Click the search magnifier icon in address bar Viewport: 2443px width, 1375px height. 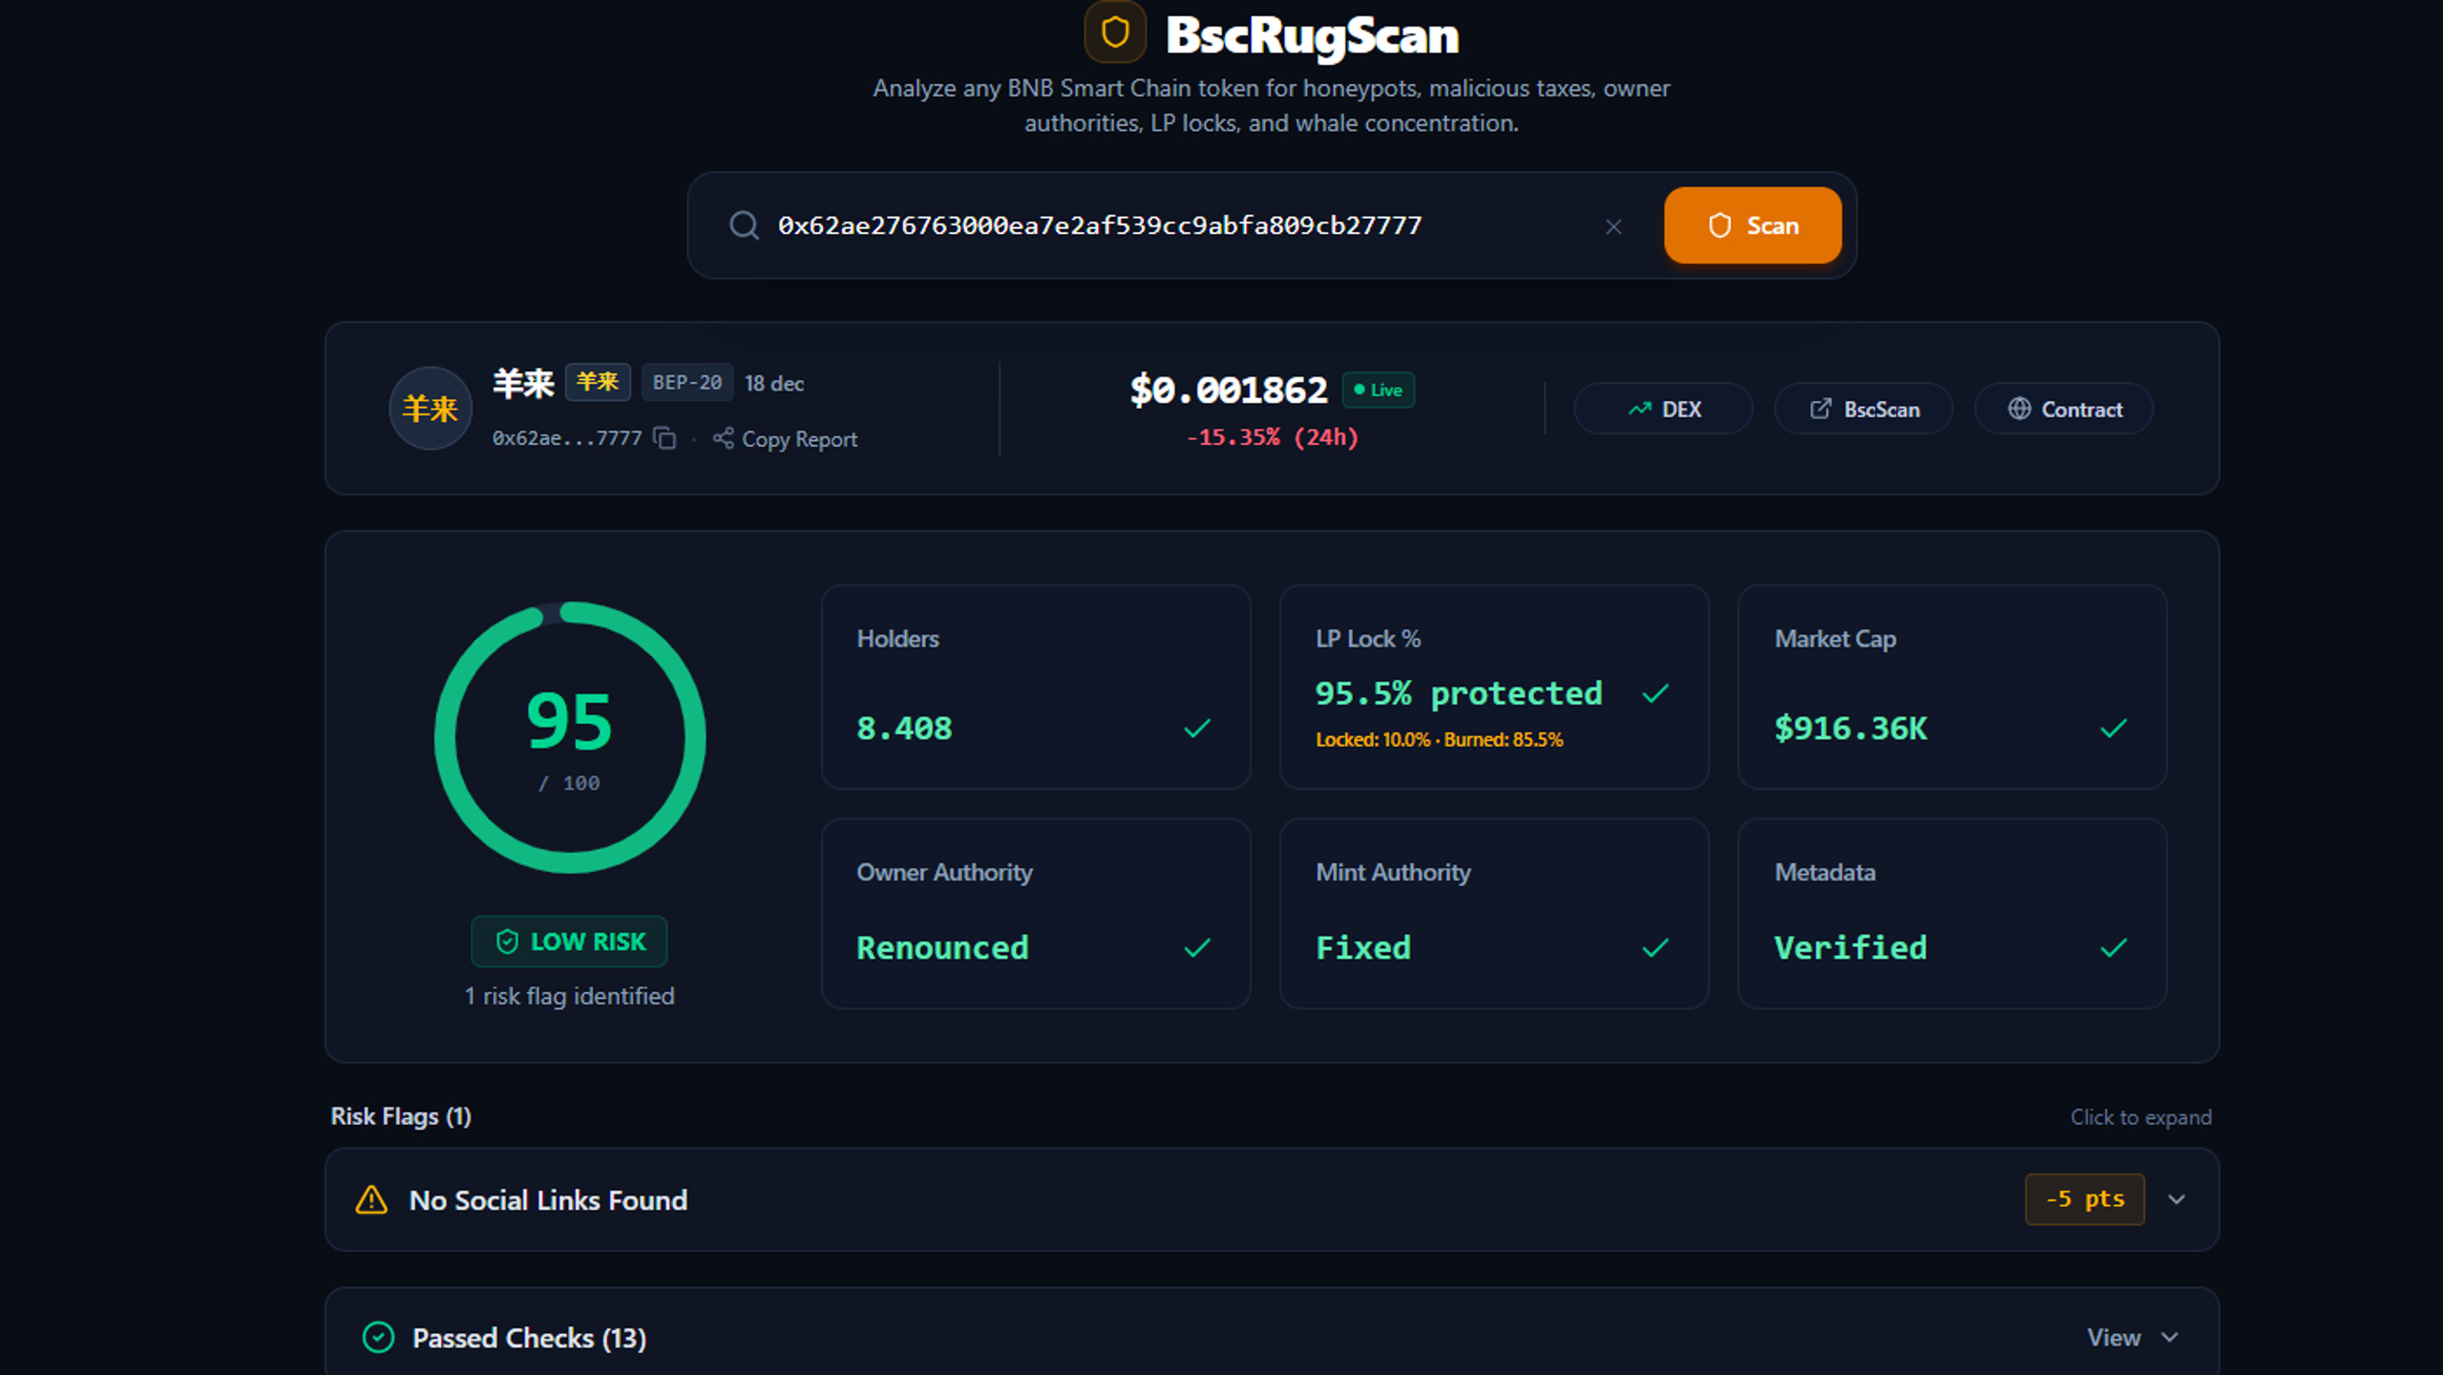pos(744,225)
